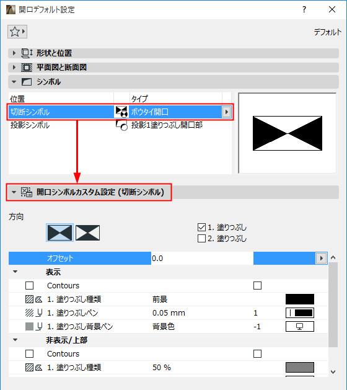The height and width of the screenshot is (390, 347).
Task: Select the 投影シンボル row
Action: [x=120, y=125]
